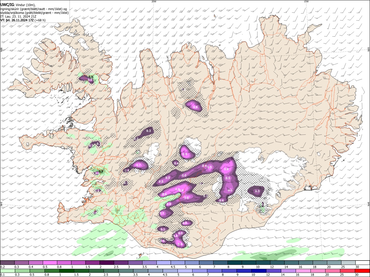Select the "rigning/skúrir" header line
This screenshot has height=277, width=370.
coord(34,9)
